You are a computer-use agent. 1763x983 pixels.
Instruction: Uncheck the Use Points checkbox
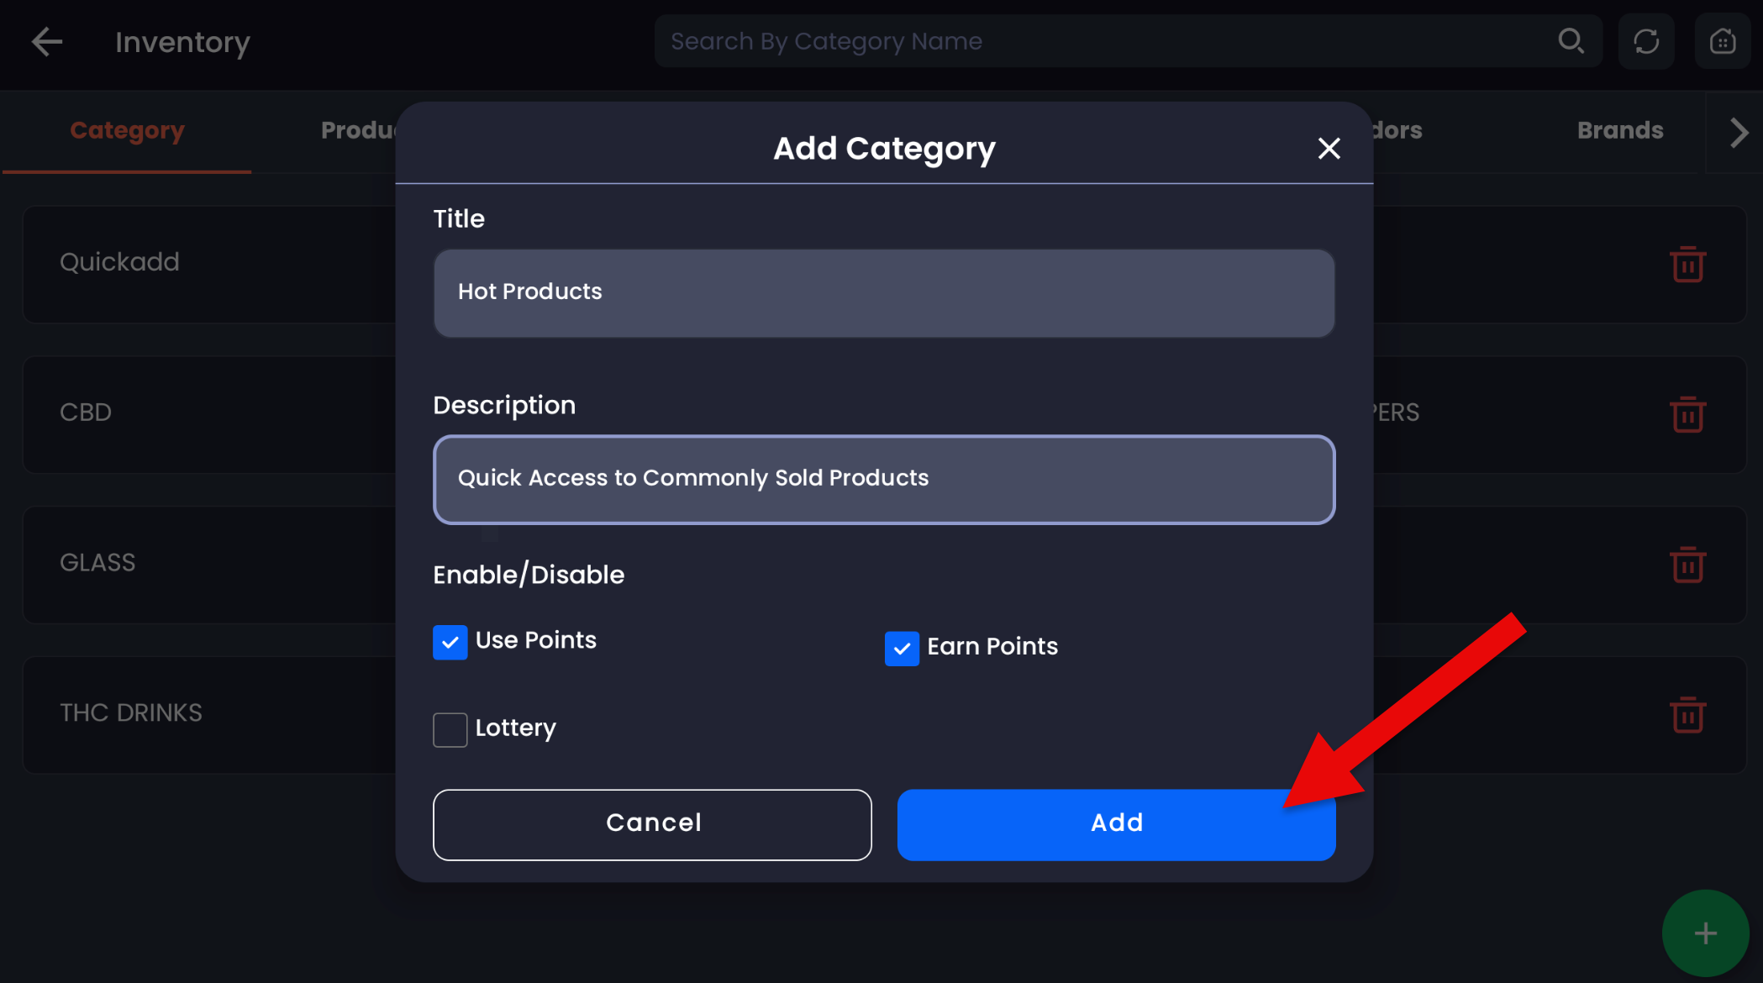pyautogui.click(x=450, y=643)
